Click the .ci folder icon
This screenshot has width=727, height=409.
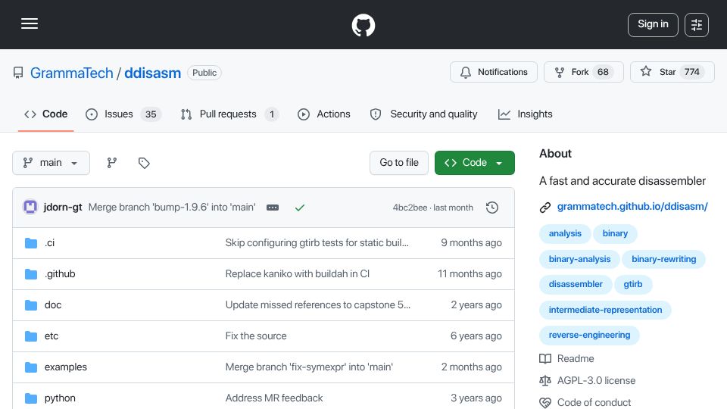[31, 243]
